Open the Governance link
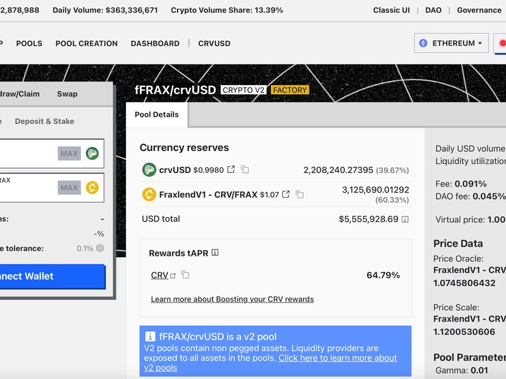The image size is (506, 379). pos(479,10)
